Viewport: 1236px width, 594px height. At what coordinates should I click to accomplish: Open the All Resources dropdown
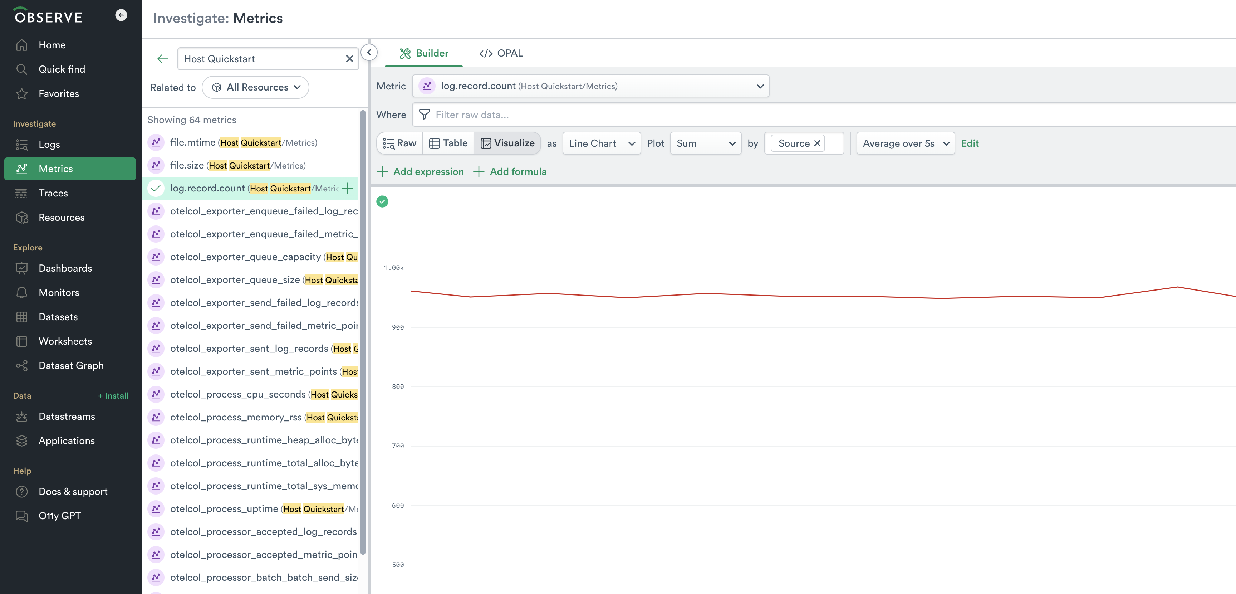pos(256,87)
